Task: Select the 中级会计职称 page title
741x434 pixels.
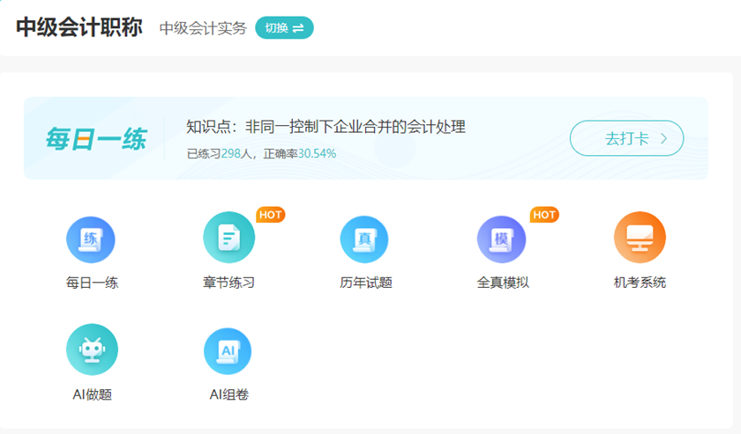Action: pos(79,27)
